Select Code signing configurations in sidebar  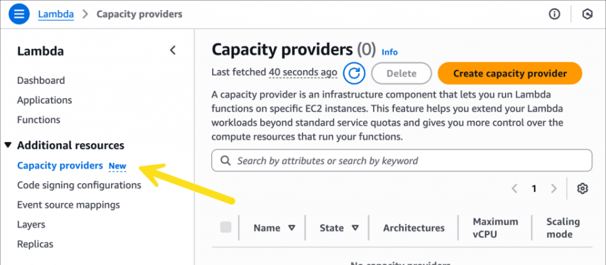coord(79,185)
